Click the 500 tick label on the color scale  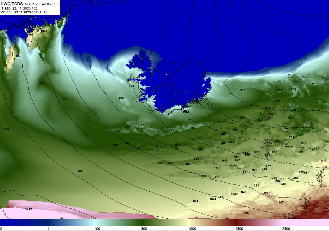coord(144,229)
